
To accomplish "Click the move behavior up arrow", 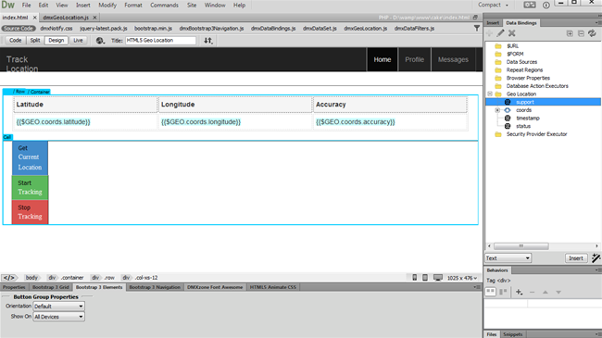I will pos(546,292).
